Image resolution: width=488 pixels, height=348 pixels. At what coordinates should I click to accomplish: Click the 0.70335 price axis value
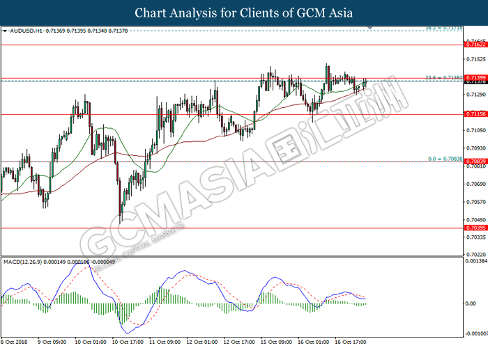tap(476, 237)
